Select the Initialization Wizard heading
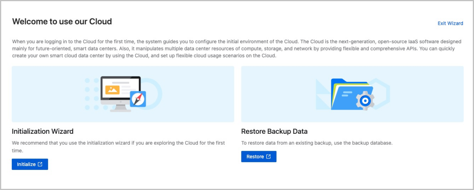474x190 pixels. coord(43,131)
